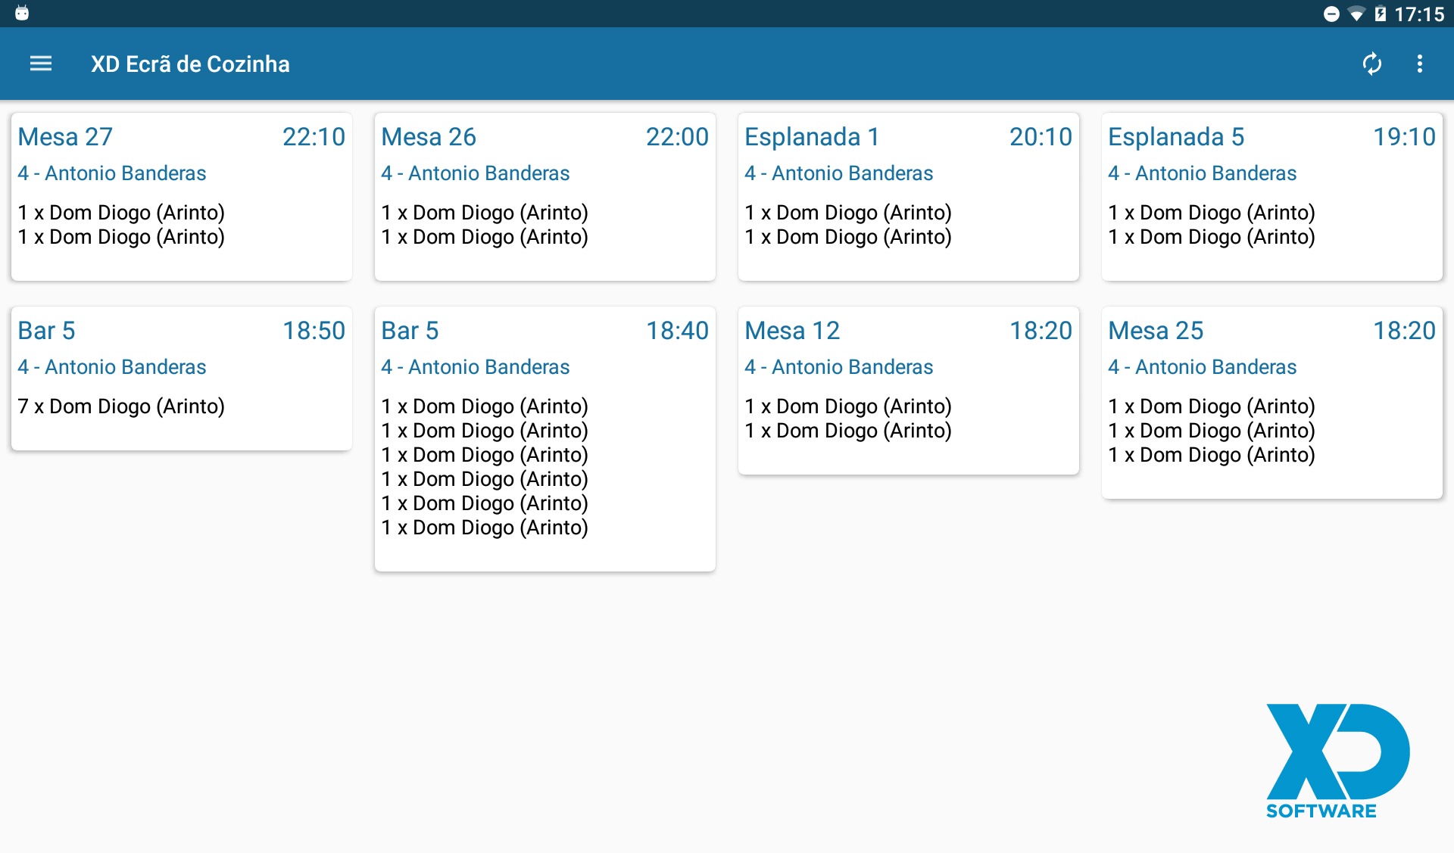This screenshot has height=853, width=1454.
Task: Tap the refresh orders icon
Action: click(x=1371, y=64)
